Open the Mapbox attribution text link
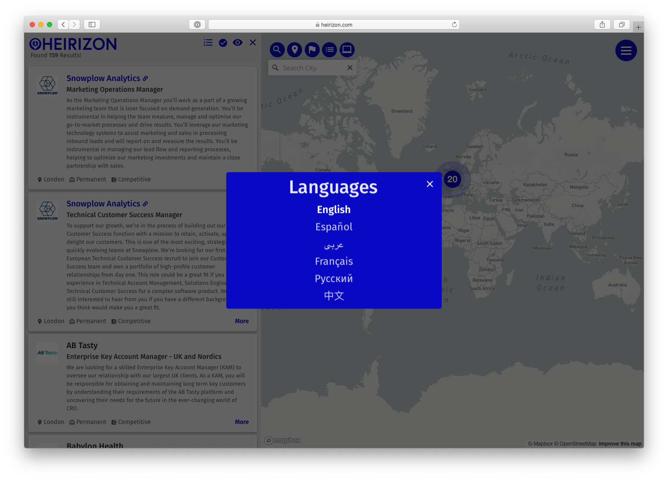The width and height of the screenshot is (668, 480). [540, 444]
